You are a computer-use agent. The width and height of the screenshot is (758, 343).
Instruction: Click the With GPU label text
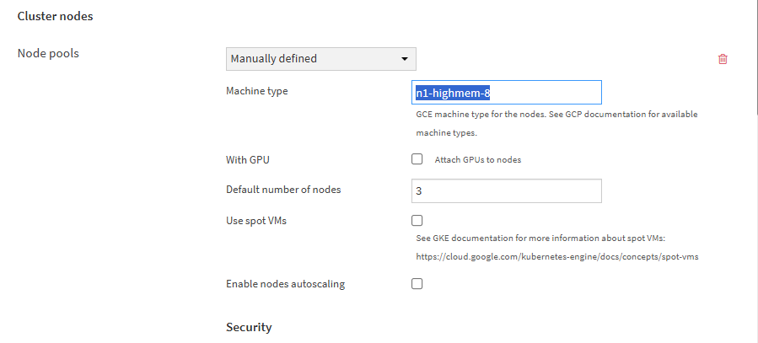(248, 159)
